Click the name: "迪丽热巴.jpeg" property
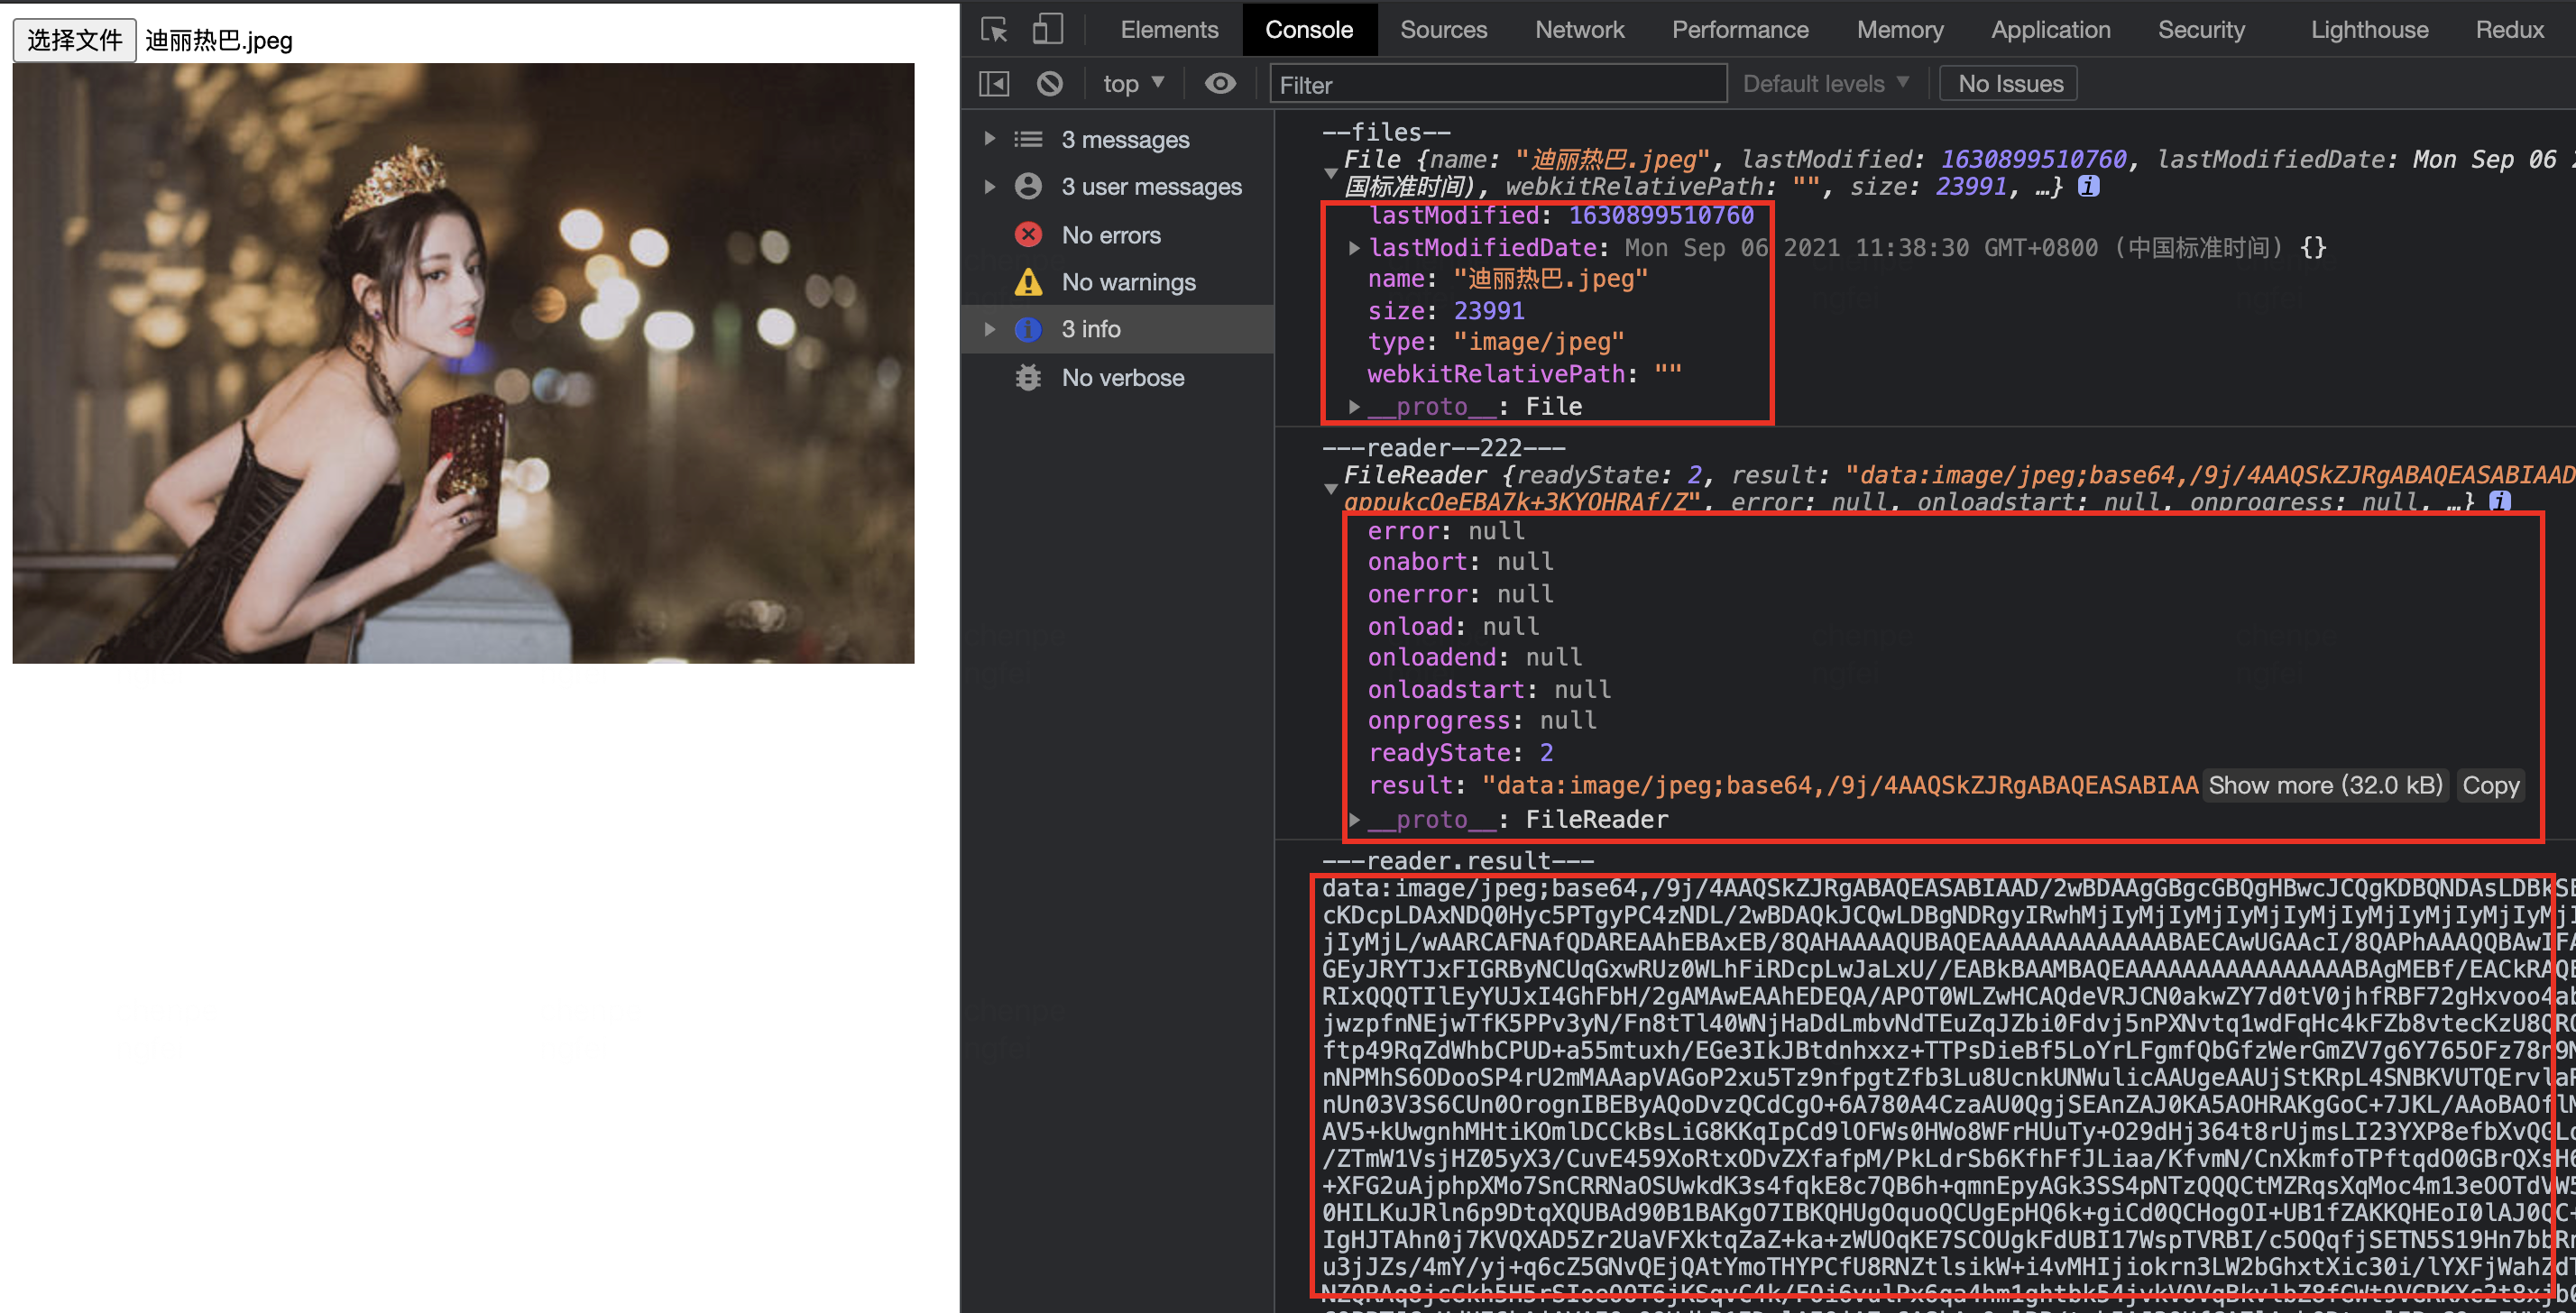This screenshot has width=2576, height=1313. click(x=1507, y=279)
